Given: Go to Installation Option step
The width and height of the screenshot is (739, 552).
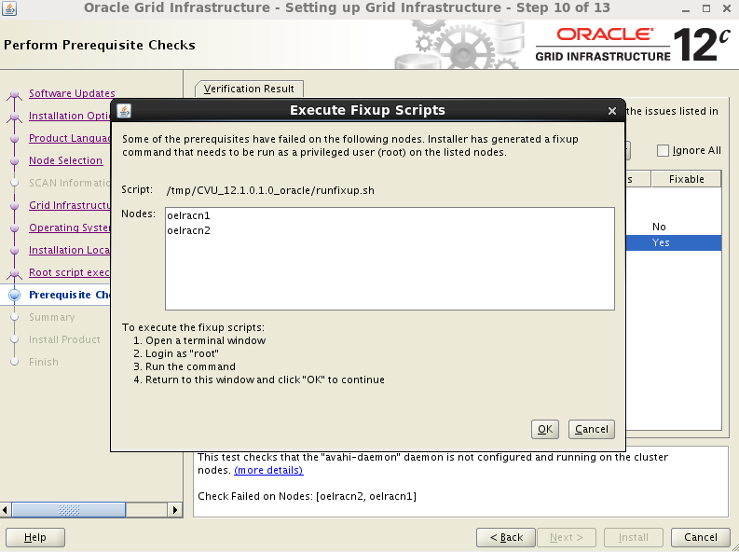Looking at the screenshot, I should 69,116.
